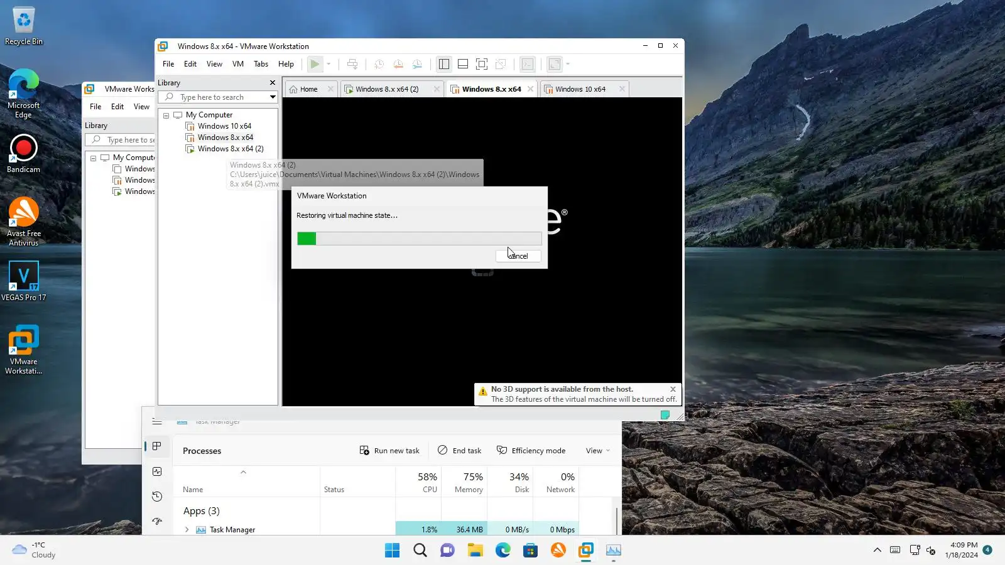Close the Home tab
This screenshot has height=565, width=1005.
click(330, 89)
